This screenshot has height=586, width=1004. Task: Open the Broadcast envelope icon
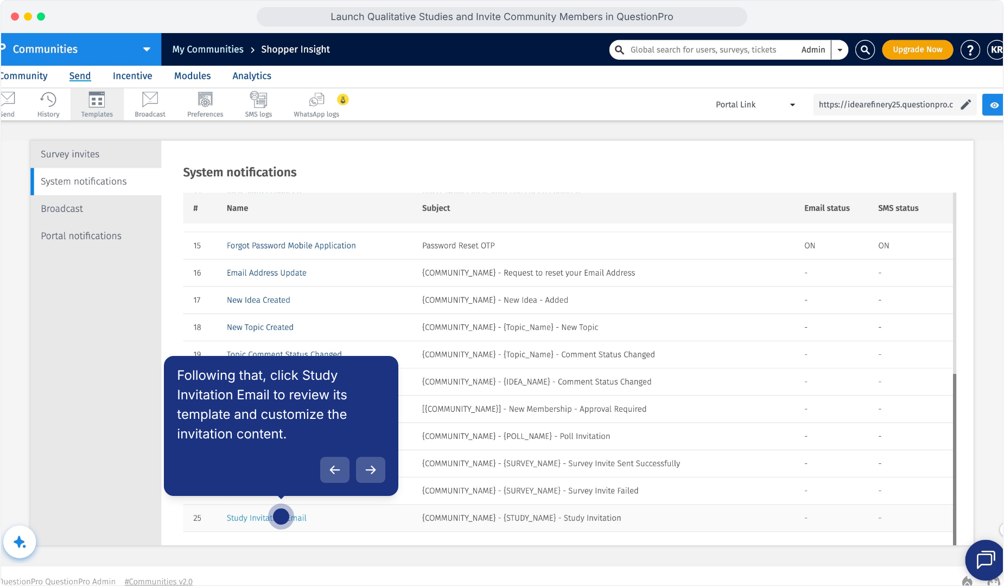[150, 104]
